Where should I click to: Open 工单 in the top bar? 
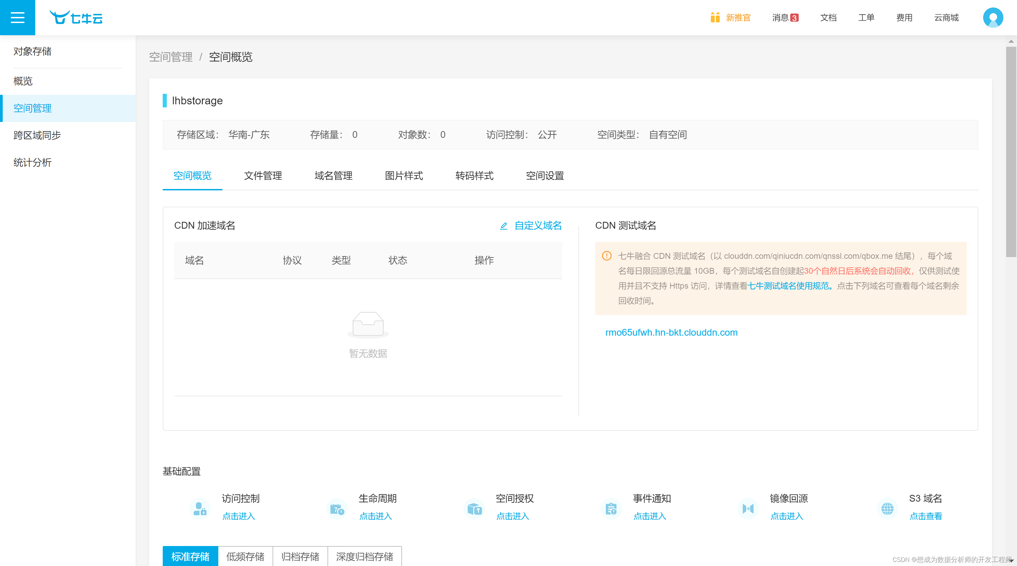click(x=866, y=18)
